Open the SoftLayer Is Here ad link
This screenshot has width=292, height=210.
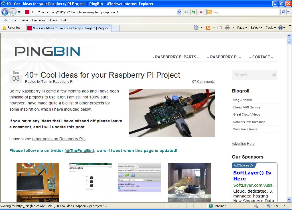pyautogui.click(x=252, y=176)
